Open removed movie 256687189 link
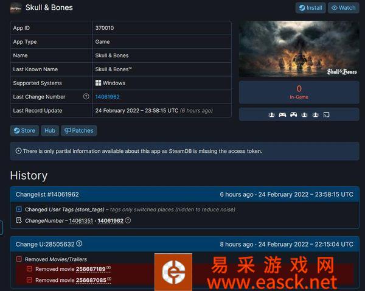The height and width of the screenshot is (291, 365). (90, 269)
